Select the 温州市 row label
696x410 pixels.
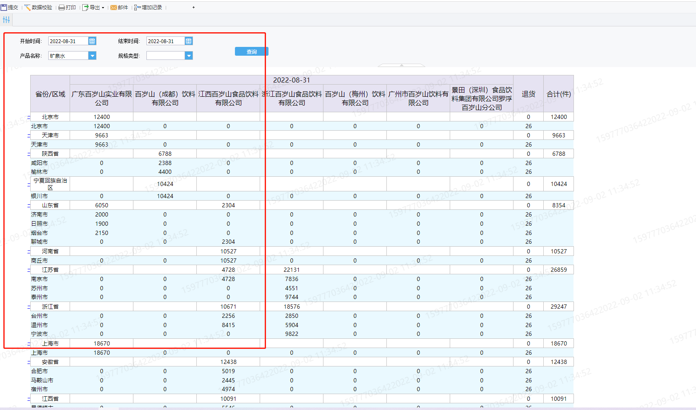pyautogui.click(x=39, y=325)
